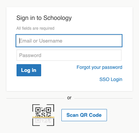Click the All fields are required note
This screenshot has width=139, height=133.
35,28
